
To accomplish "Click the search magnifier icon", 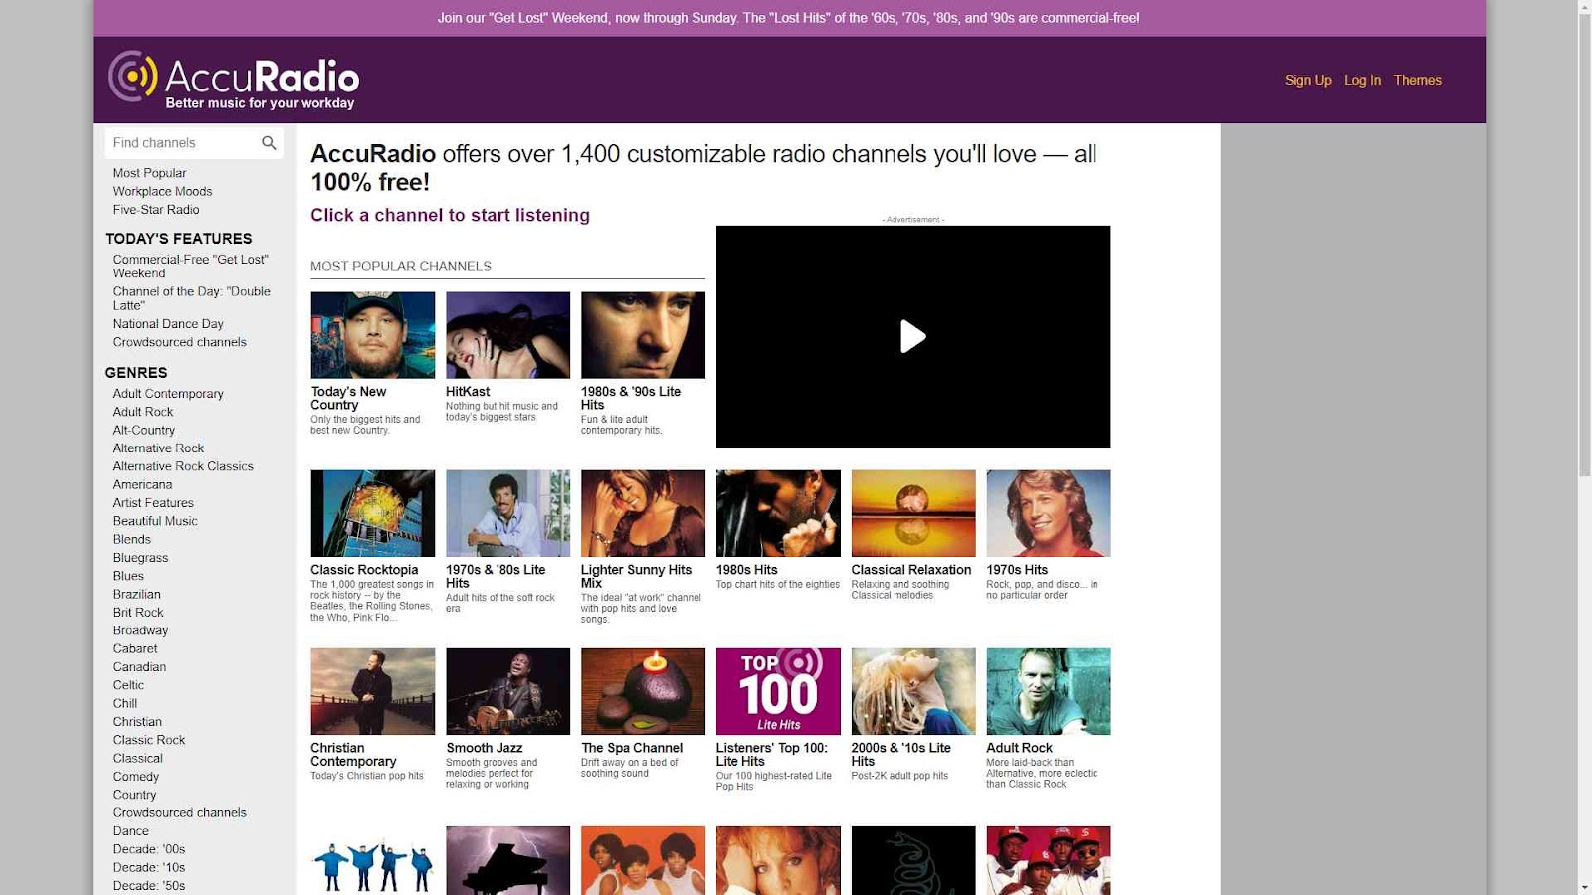I will click(269, 143).
